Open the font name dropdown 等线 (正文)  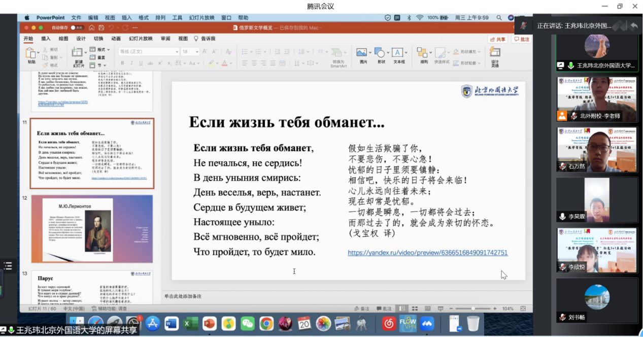click(149, 51)
